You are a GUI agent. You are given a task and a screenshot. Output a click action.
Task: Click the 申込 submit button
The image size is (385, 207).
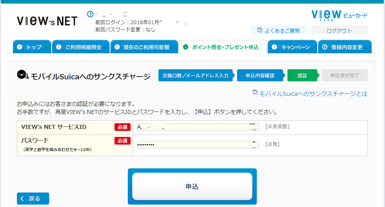pyautogui.click(x=192, y=186)
